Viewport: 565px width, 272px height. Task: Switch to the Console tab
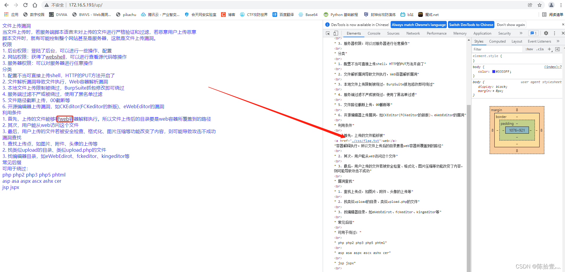pos(374,33)
